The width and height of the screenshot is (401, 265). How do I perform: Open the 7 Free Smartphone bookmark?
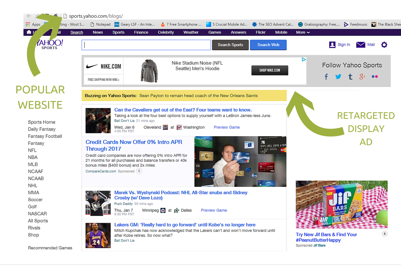(181, 24)
